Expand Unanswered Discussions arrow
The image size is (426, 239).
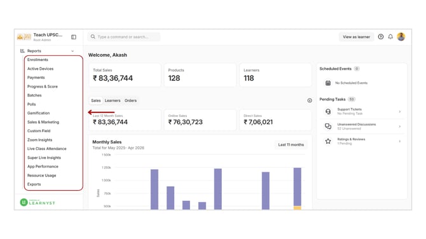[400, 126]
